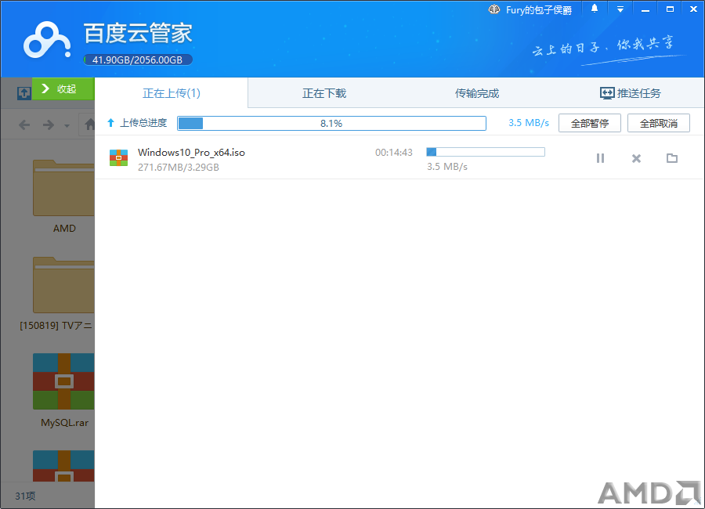The image size is (705, 509).
Task: Click the overall upload progress bar 8.1%
Action: point(332,123)
